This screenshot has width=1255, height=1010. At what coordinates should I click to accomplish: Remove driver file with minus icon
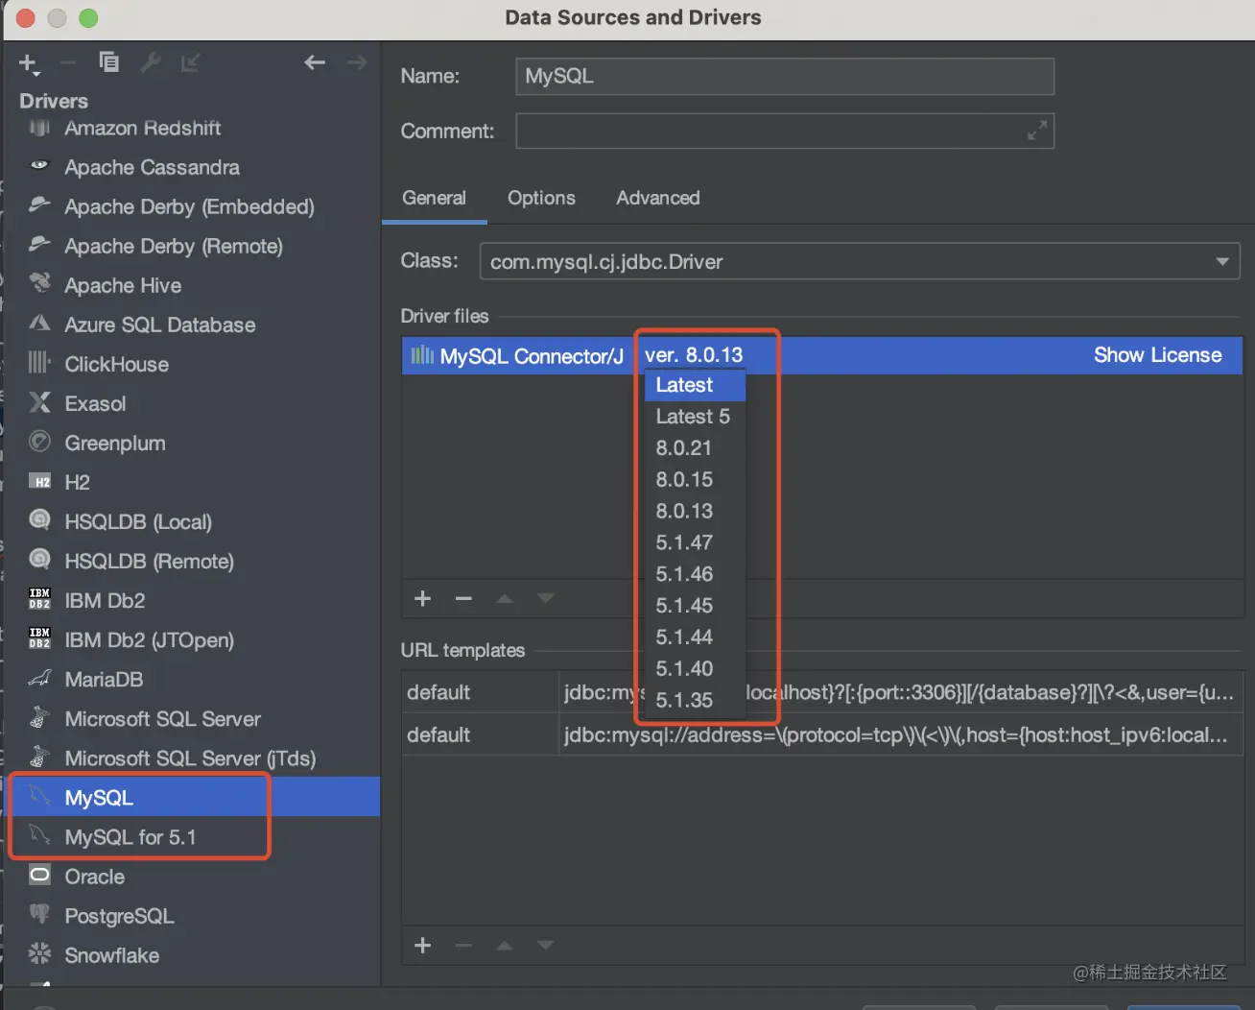[463, 598]
